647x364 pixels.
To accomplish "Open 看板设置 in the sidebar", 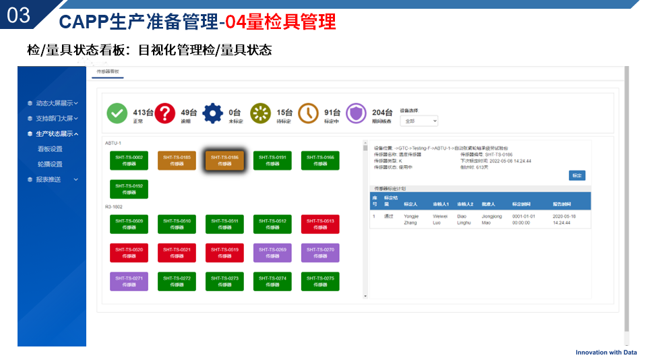I will coord(50,149).
